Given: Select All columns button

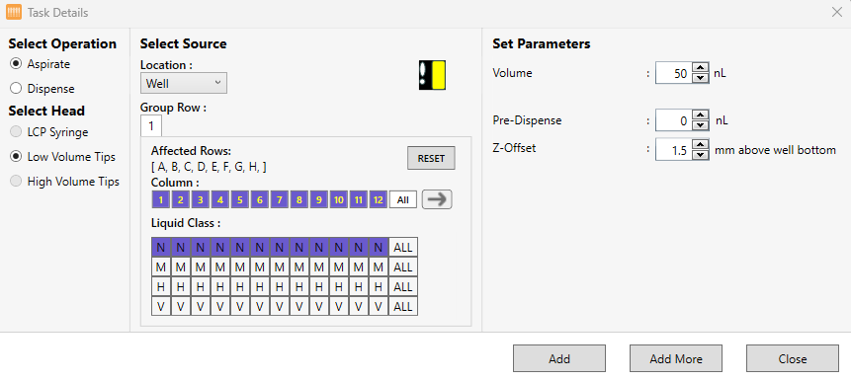Looking at the screenshot, I should 402,200.
